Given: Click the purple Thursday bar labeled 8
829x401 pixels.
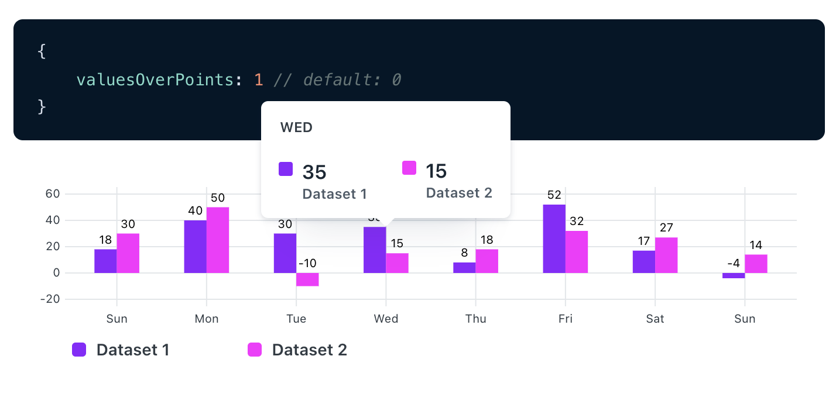Looking at the screenshot, I should [464, 268].
